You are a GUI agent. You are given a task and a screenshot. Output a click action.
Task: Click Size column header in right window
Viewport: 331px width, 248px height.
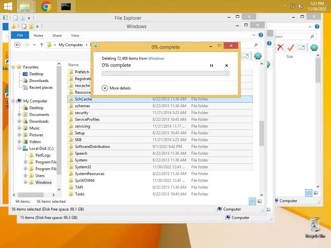tap(289, 56)
